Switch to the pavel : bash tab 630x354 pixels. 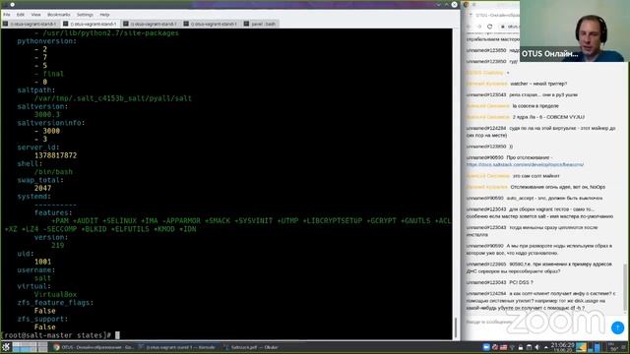coord(260,24)
